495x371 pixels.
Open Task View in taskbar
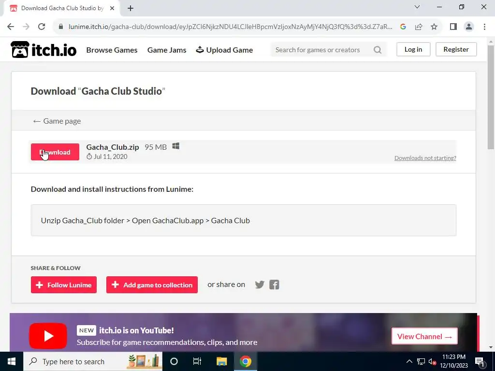click(197, 361)
